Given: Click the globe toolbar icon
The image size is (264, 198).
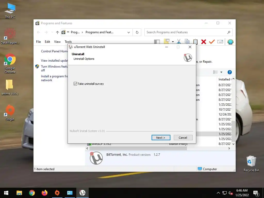Looking at the screenshot, I should [230, 42].
